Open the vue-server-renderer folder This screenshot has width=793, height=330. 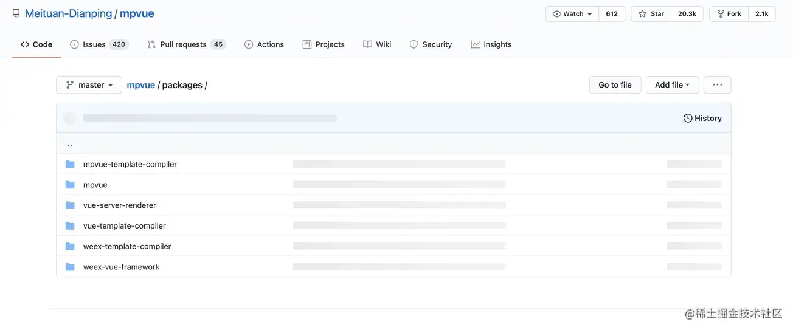(x=120, y=205)
